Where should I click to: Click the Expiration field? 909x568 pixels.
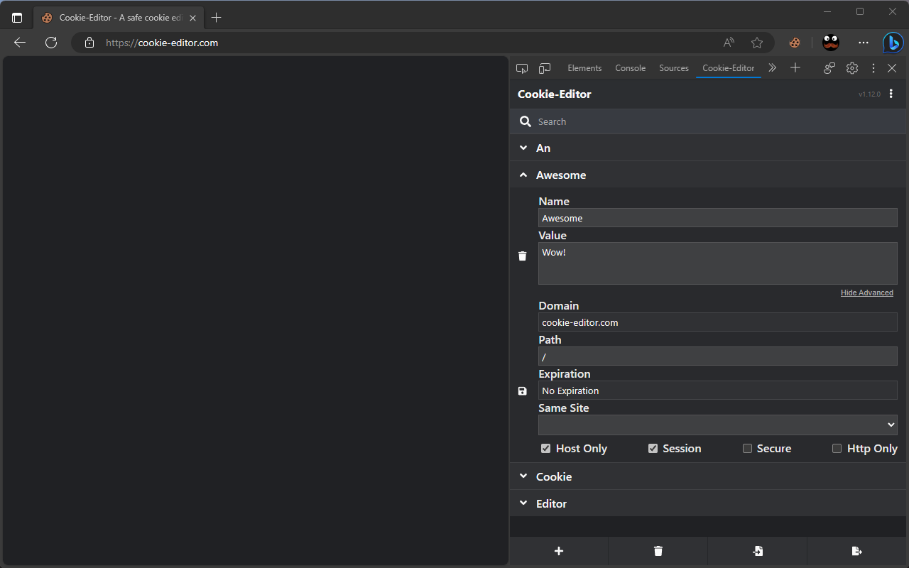718,390
